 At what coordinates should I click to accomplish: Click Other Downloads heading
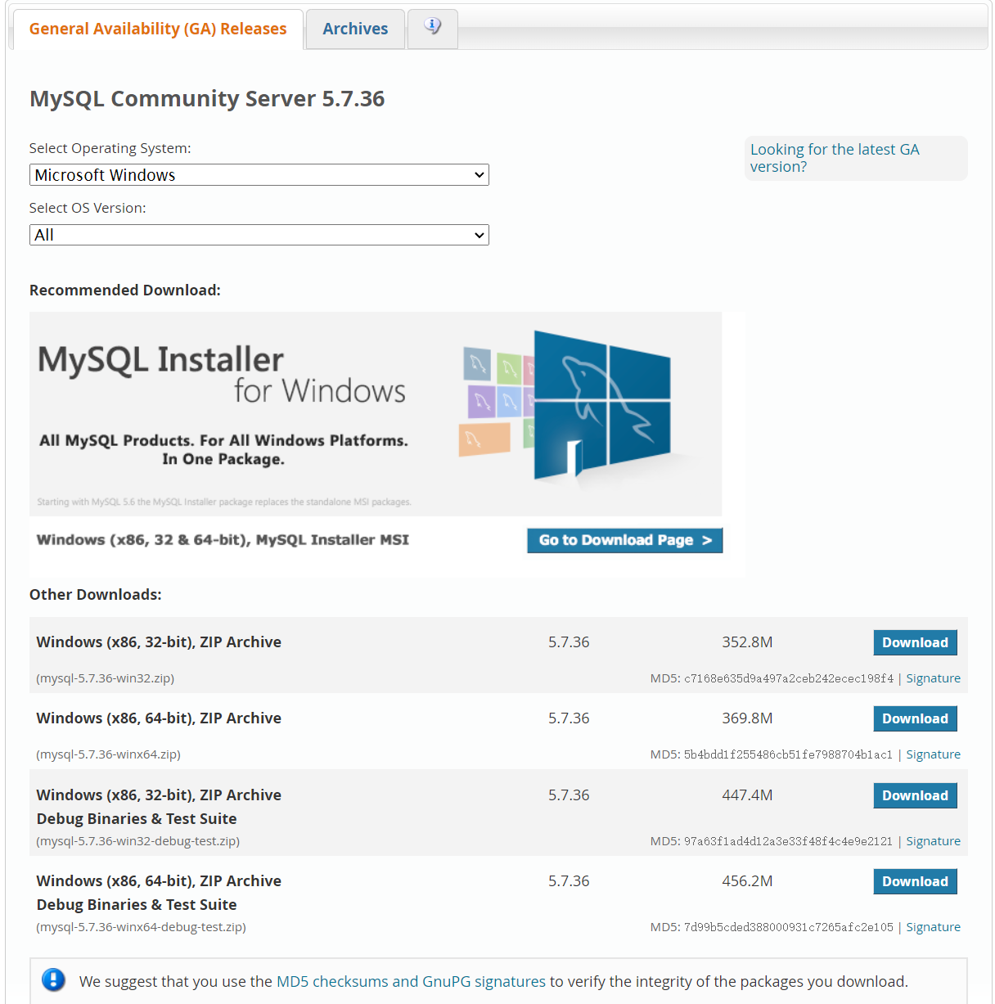pyautogui.click(x=96, y=595)
